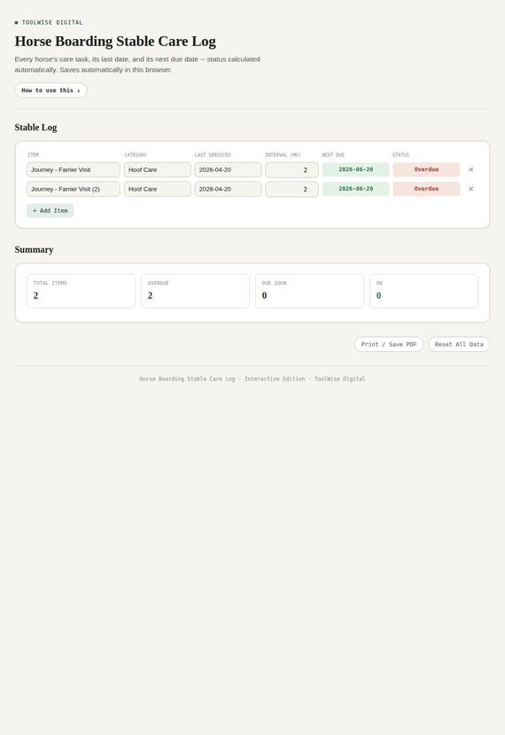This screenshot has height=735, width=505.
Task: Click the STATUS column header
Action: 400,154
